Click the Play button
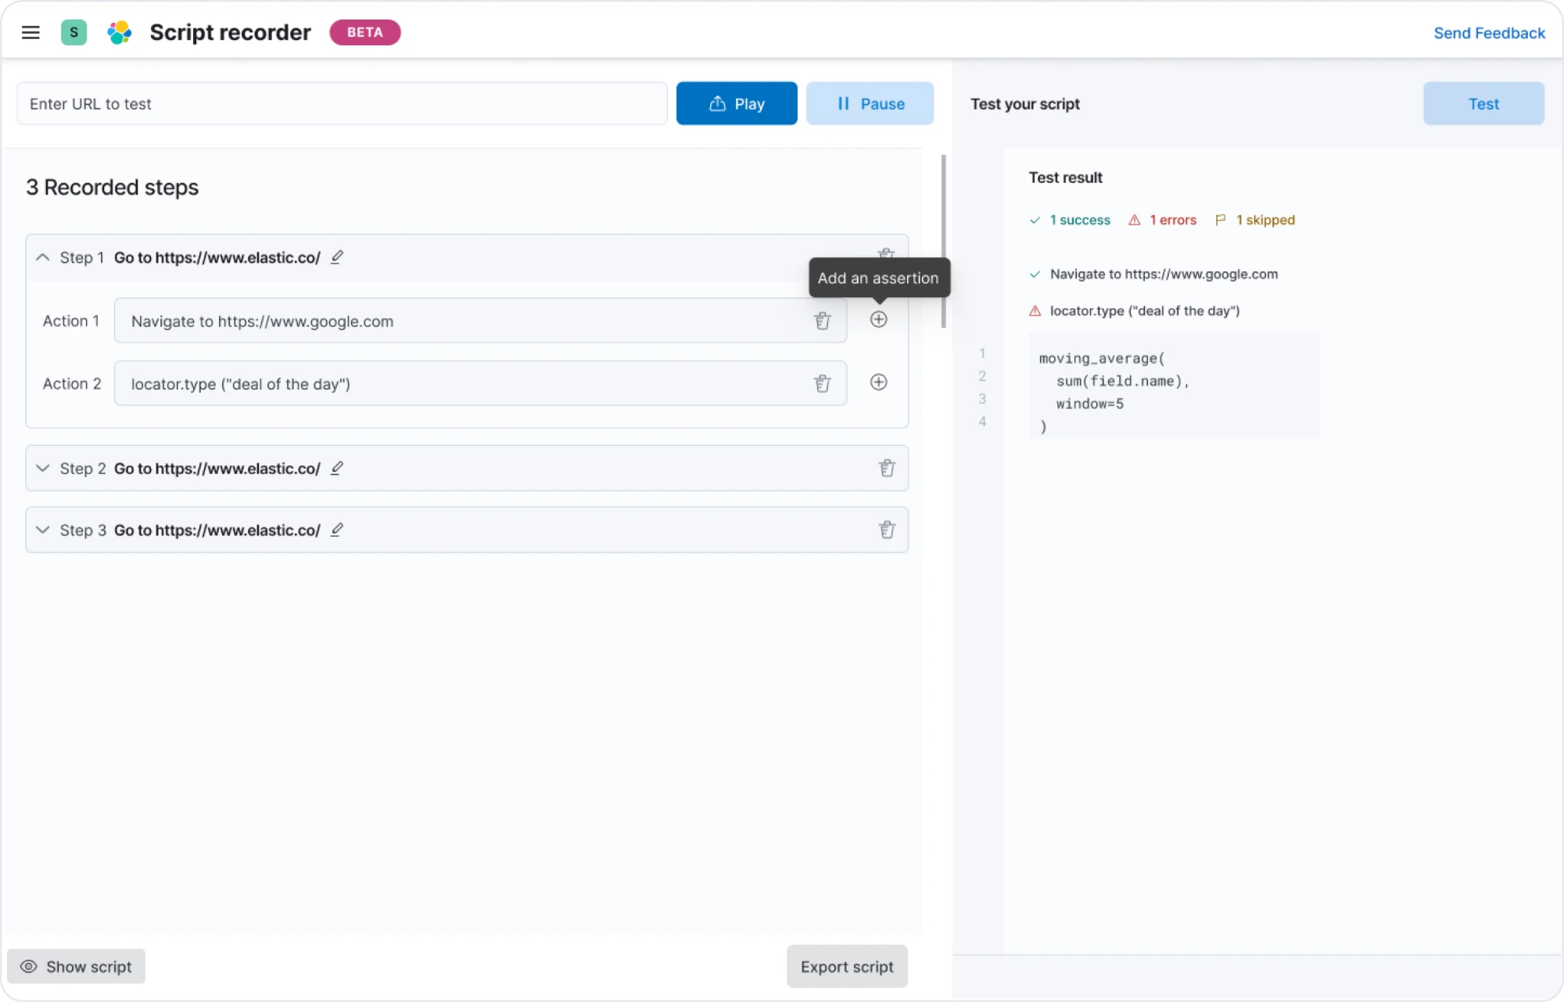Viewport: 1564px width, 1002px height. [x=737, y=103]
